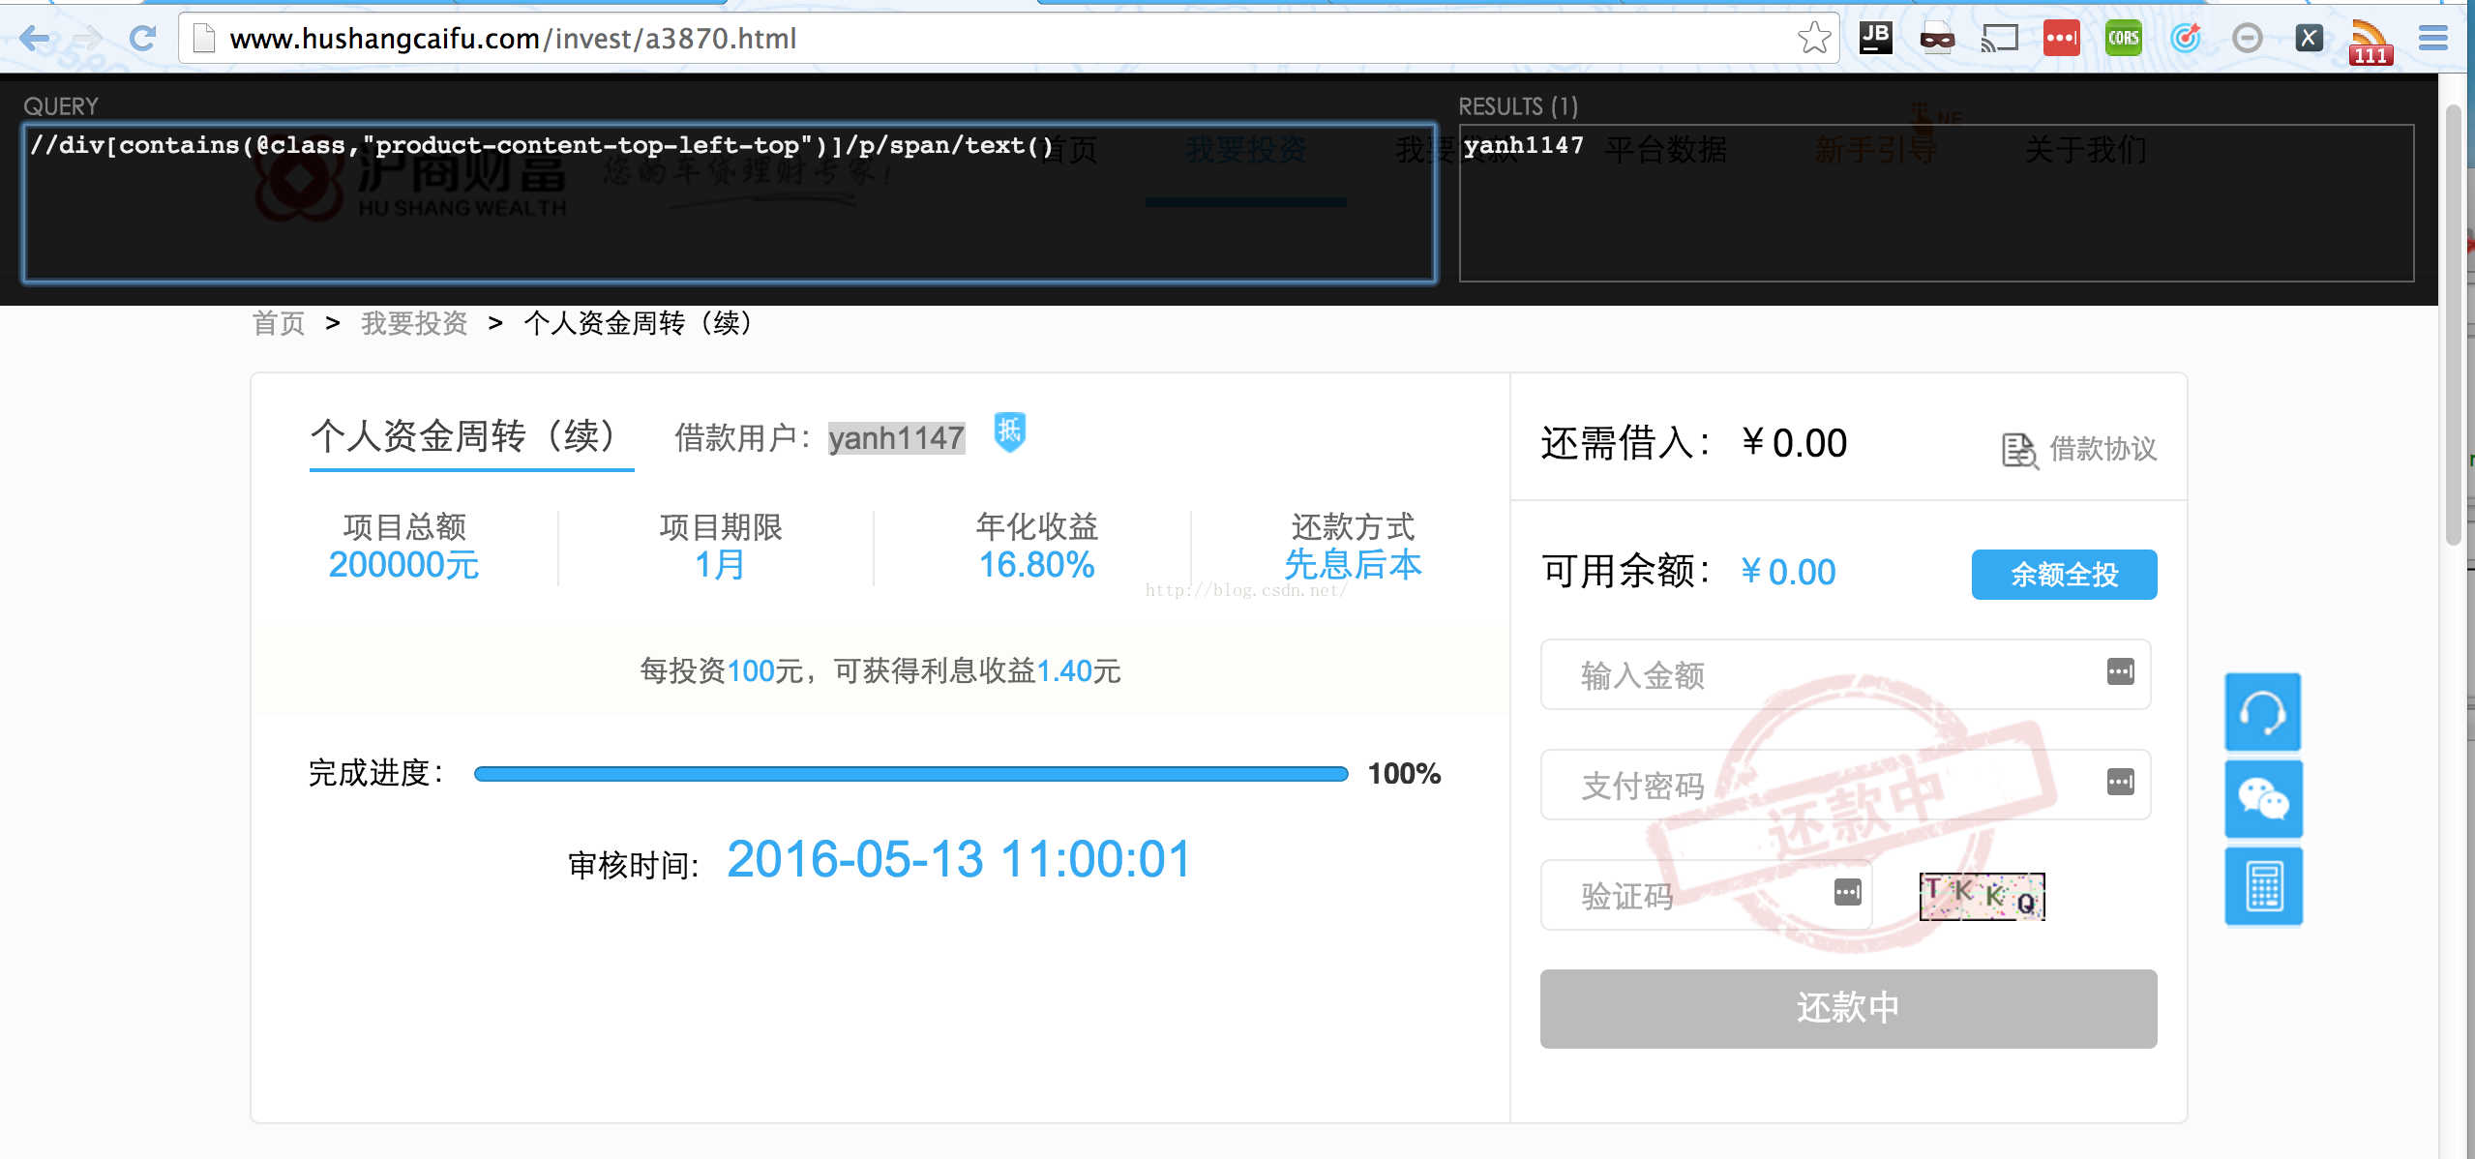Click the page vertical scrollbar
Image resolution: width=2475 pixels, height=1159 pixels.
(x=2453, y=324)
